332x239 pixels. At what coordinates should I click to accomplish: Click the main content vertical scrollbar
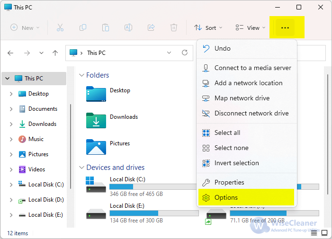(x=328, y=134)
